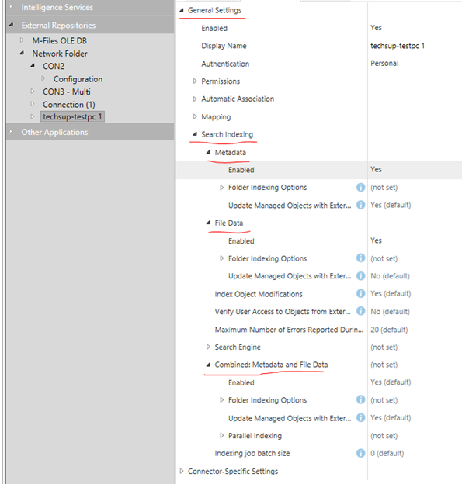Click info icon beside Indexing job batch size
The width and height of the screenshot is (462, 484).
[x=360, y=453]
